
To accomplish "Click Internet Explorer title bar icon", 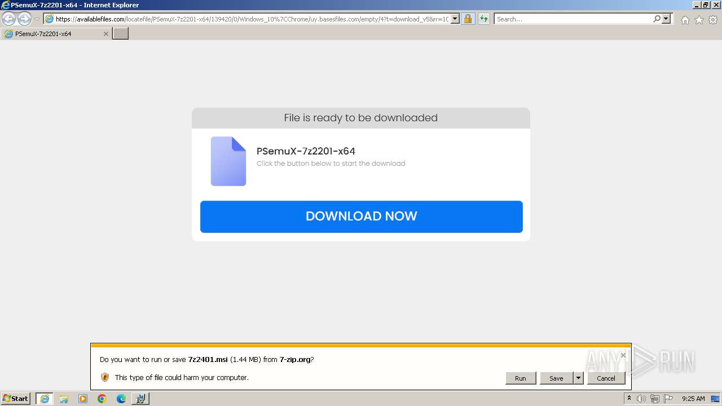I will click(6, 5).
